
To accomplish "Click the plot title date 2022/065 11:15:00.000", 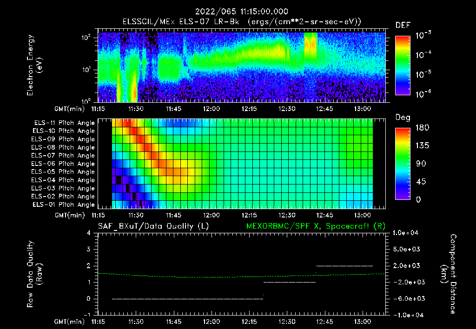I will (x=242, y=12).
